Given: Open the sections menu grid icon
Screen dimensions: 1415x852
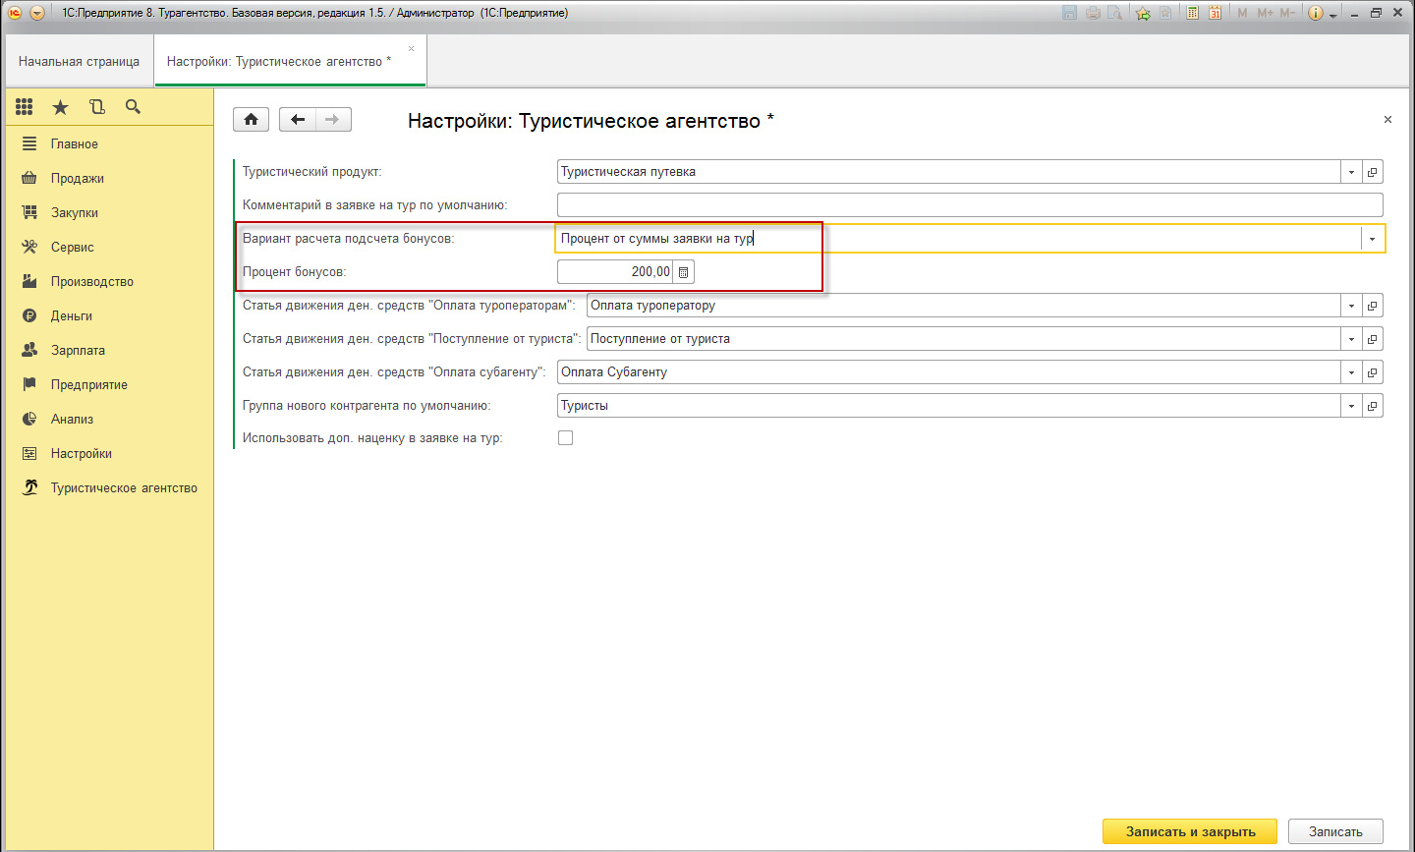Looking at the screenshot, I should [25, 107].
